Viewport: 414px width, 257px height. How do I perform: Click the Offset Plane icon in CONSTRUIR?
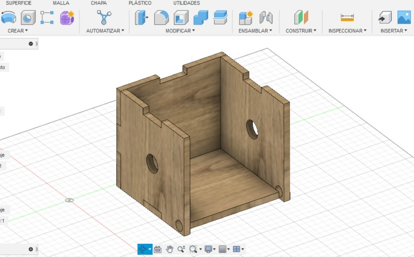[x=301, y=18]
